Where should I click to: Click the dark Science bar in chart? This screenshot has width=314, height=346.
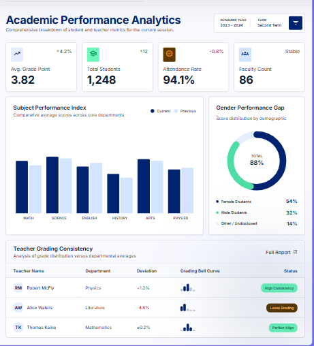coord(52,185)
